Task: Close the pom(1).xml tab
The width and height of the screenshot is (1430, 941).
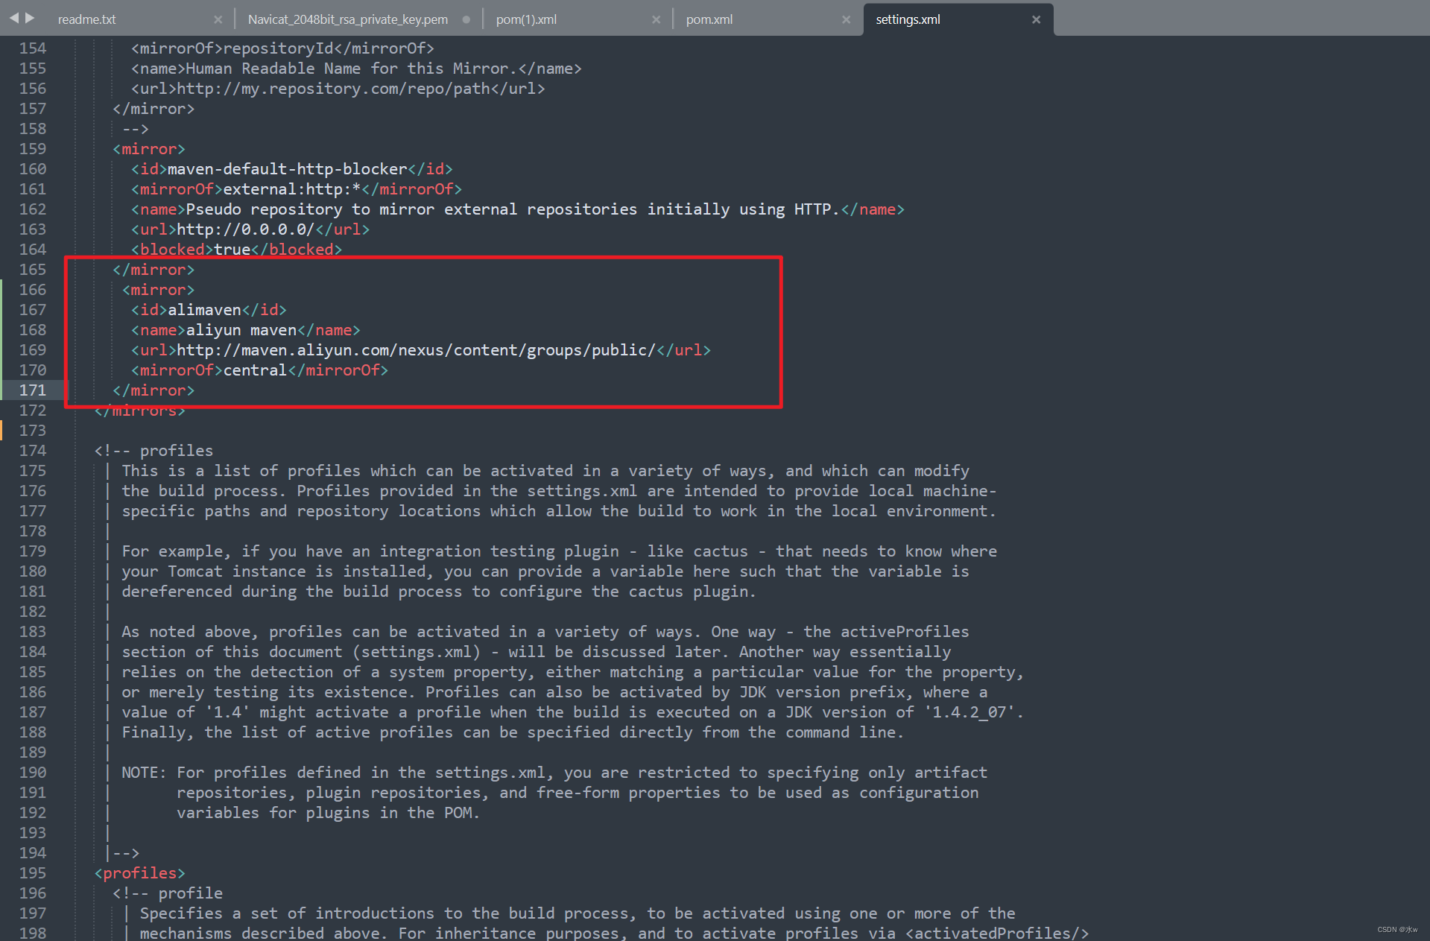Action: [656, 19]
